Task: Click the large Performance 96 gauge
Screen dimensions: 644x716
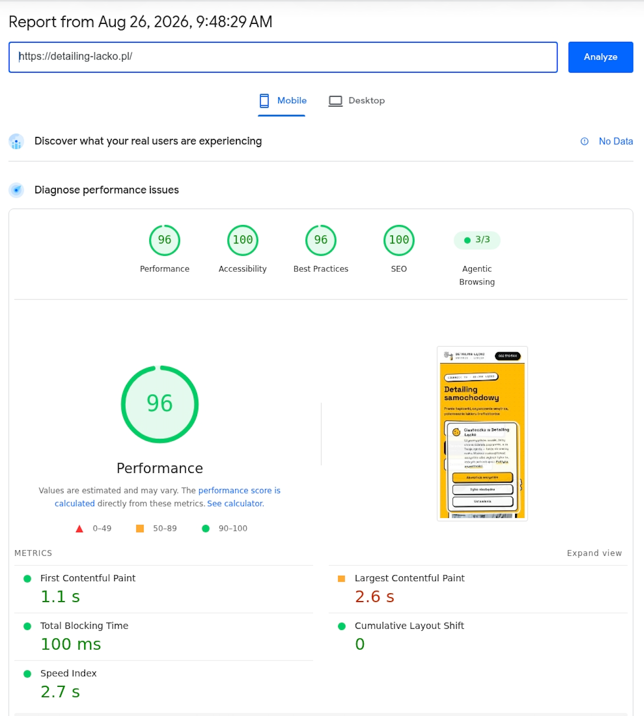Action: (x=160, y=404)
